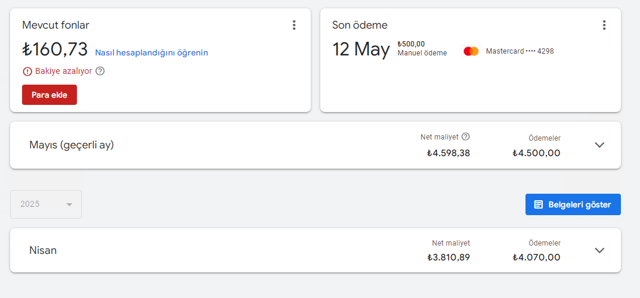Click the Nisan Ödemeler amount ₺4.070,00
The width and height of the screenshot is (640, 298).
click(x=537, y=257)
